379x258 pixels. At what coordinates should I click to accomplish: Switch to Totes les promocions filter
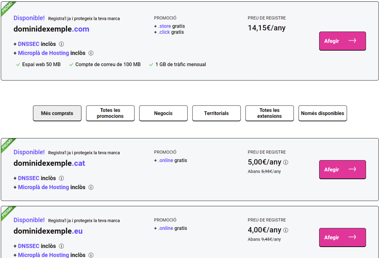click(x=110, y=113)
